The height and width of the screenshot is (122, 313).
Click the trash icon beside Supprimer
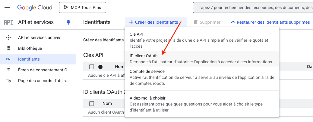(x=196, y=22)
